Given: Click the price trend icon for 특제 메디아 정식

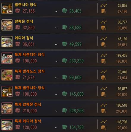Looking at the screenshot, I should pyautogui.click(x=104, y=122).
